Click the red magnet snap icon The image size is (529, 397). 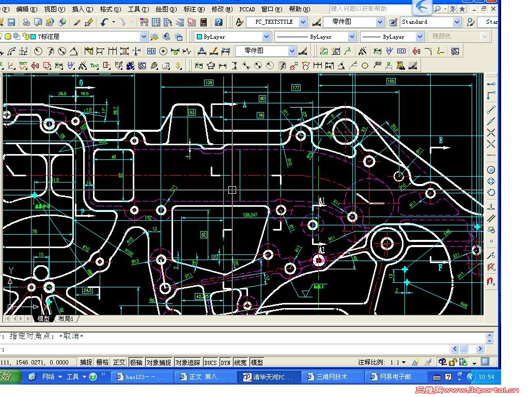point(491,281)
